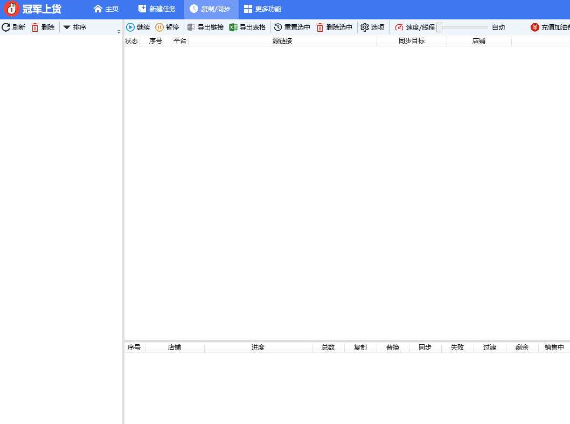
Task: Click the 充值加油包 red yuan icon
Action: (534, 27)
